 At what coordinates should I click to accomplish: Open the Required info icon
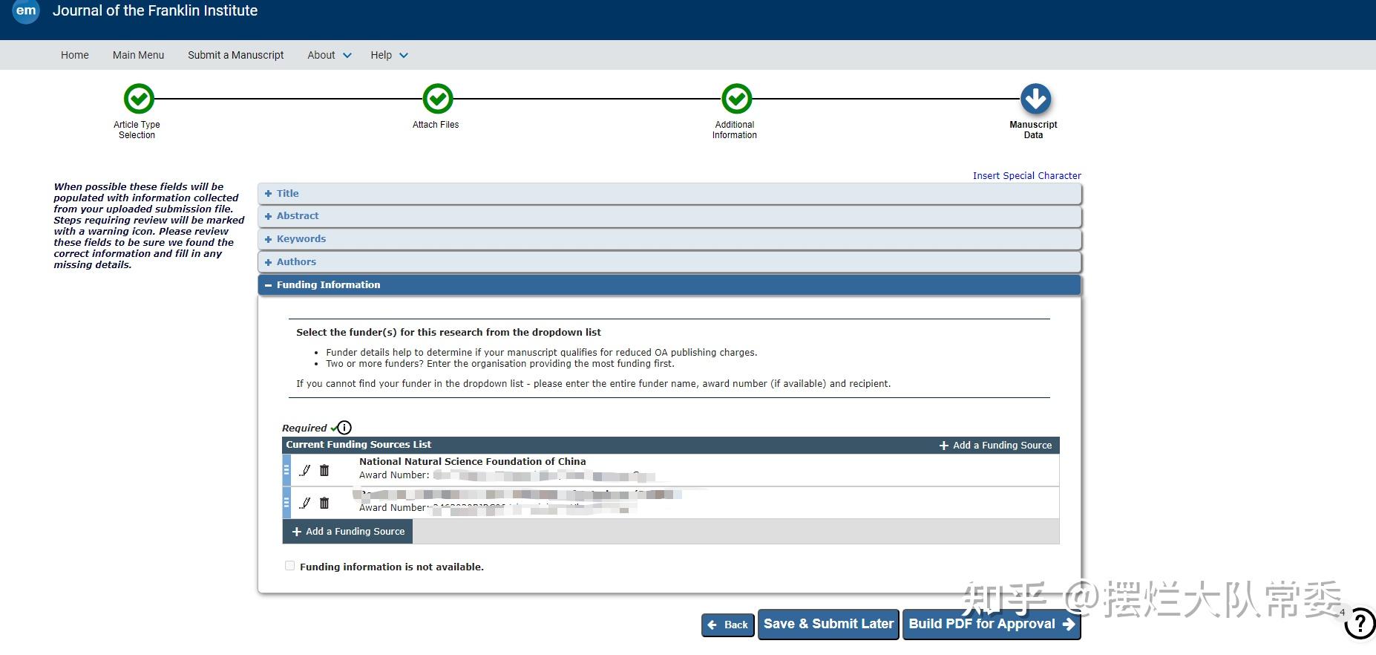tap(344, 428)
